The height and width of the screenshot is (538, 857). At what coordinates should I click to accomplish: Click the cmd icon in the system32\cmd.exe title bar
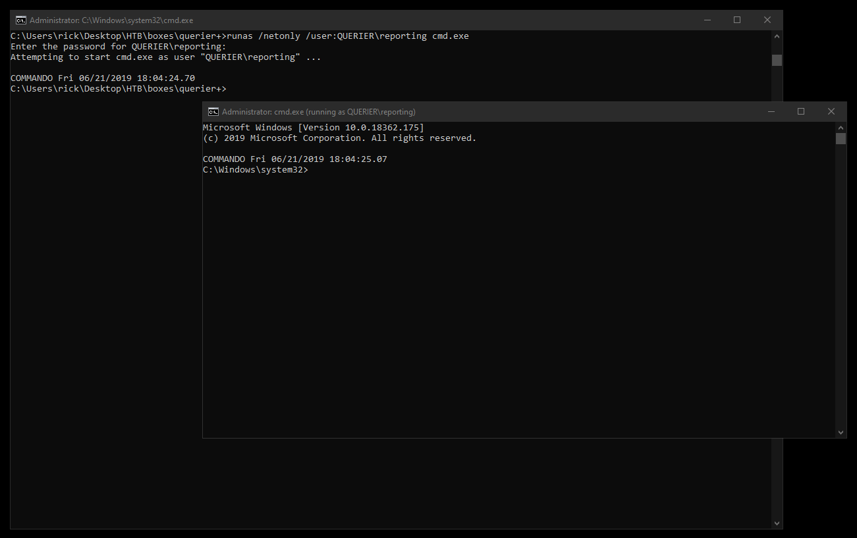[21, 20]
